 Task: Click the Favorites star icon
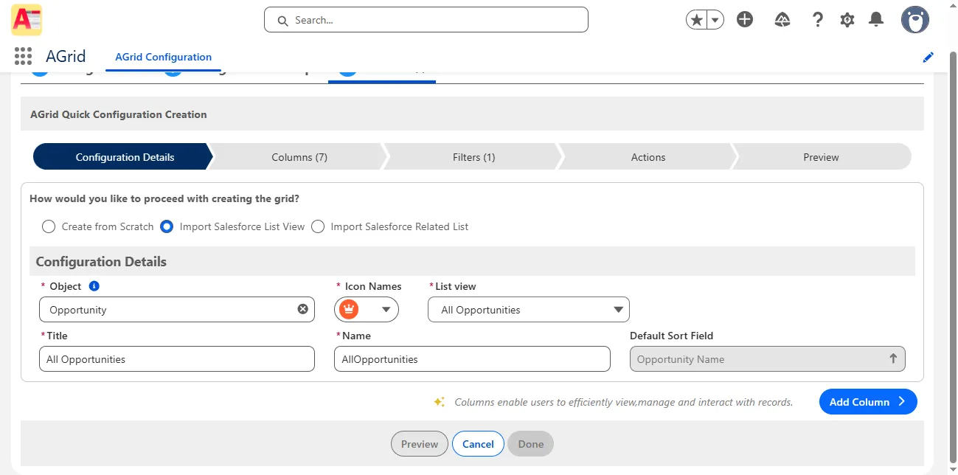[x=696, y=20]
